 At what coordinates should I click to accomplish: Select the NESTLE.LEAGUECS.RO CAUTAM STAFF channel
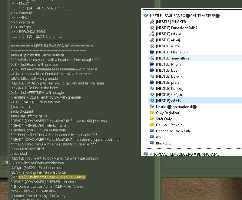point(184,15)
